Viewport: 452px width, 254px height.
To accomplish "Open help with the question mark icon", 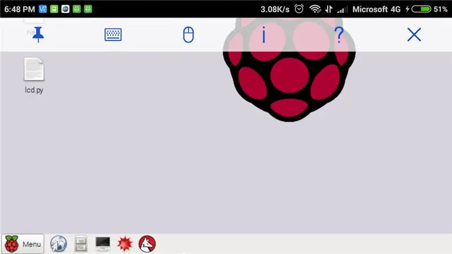I will (x=339, y=34).
